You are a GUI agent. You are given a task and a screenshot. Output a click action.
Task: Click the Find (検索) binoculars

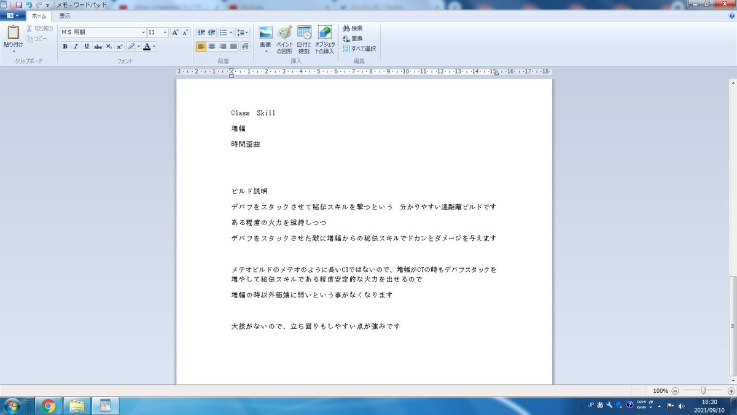[353, 29]
